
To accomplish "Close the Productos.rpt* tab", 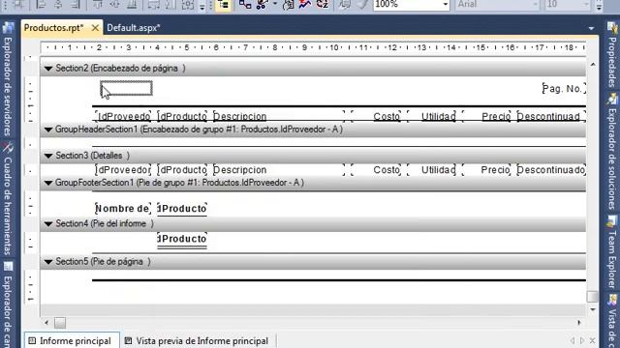I will coord(95,28).
